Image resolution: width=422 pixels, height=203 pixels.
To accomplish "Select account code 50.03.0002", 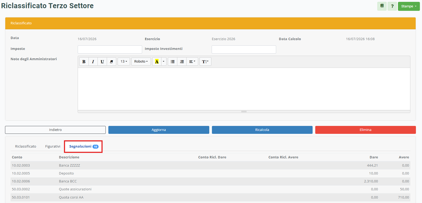I will [x=21, y=189].
